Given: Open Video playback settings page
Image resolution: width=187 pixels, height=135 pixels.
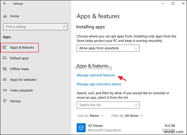Looking at the screenshot, I should (21, 90).
